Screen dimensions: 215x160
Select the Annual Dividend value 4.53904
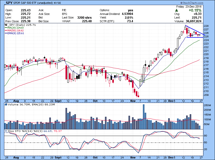pyautogui.click(x=127, y=14)
